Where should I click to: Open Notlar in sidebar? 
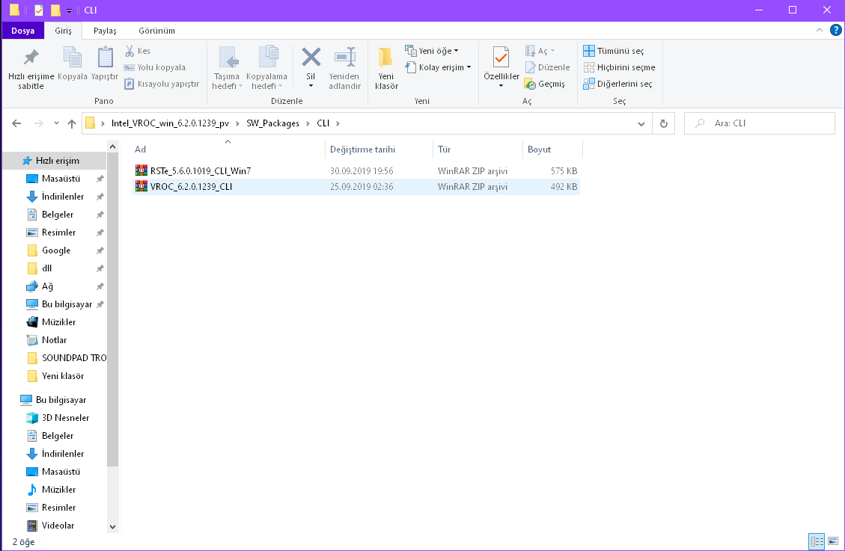[55, 340]
